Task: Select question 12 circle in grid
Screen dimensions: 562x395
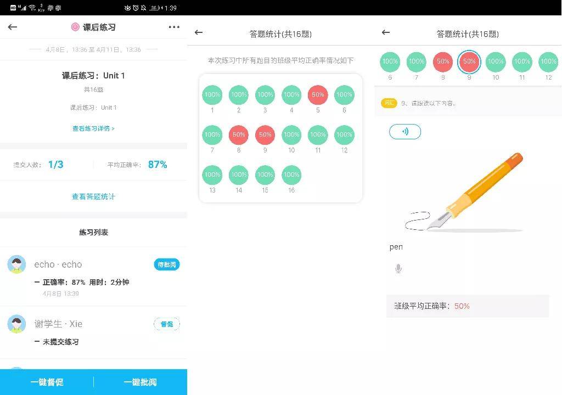Action: tap(344, 135)
